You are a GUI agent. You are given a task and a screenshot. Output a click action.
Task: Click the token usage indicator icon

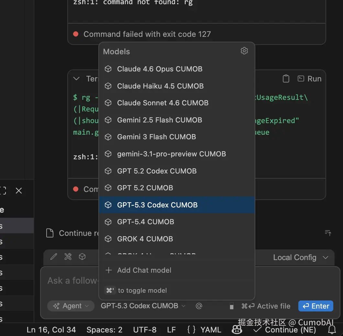(232, 306)
